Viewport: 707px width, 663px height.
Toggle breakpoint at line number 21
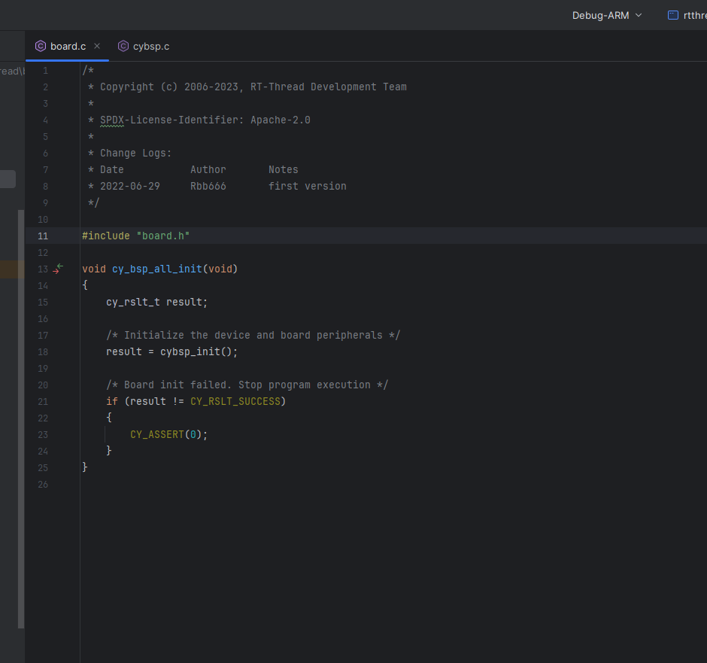[43, 401]
